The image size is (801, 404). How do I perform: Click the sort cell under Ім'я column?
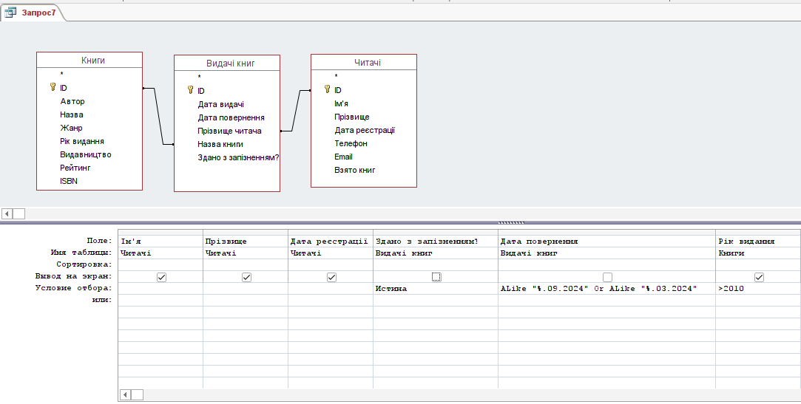click(x=160, y=264)
